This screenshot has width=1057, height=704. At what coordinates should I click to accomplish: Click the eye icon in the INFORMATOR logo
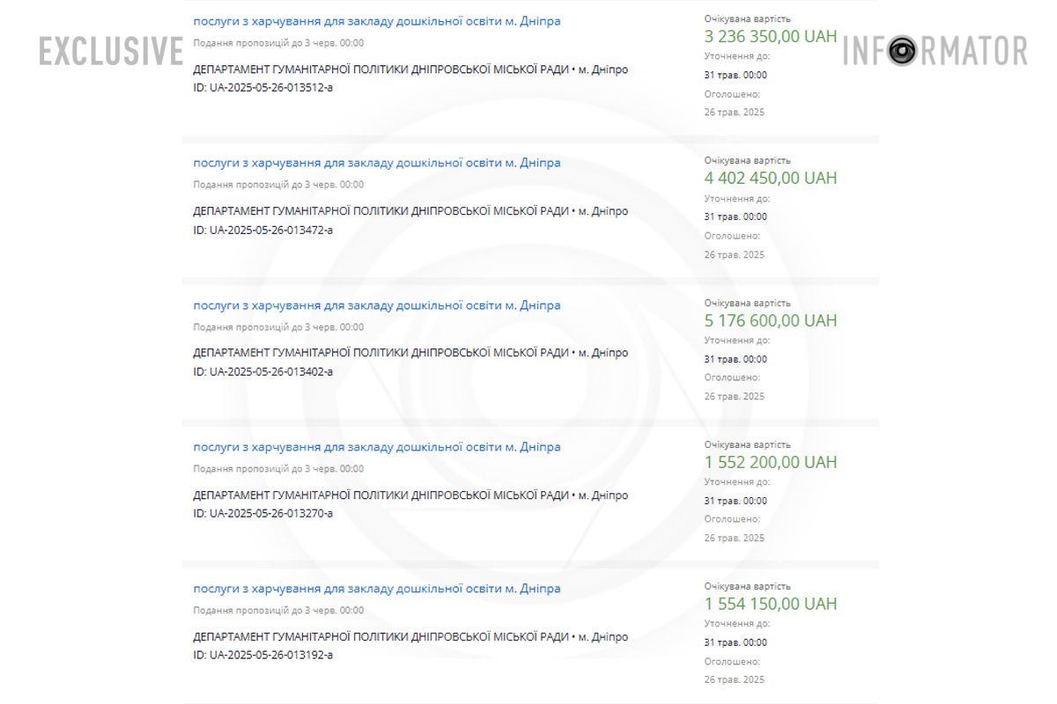coord(902,51)
